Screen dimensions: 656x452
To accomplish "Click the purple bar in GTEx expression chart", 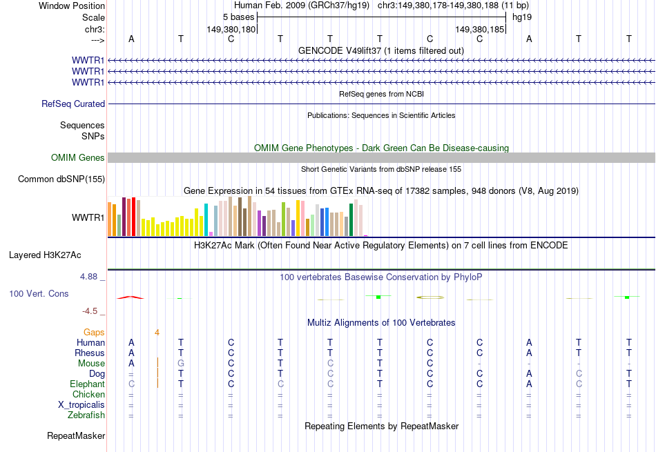I will 260,224.
